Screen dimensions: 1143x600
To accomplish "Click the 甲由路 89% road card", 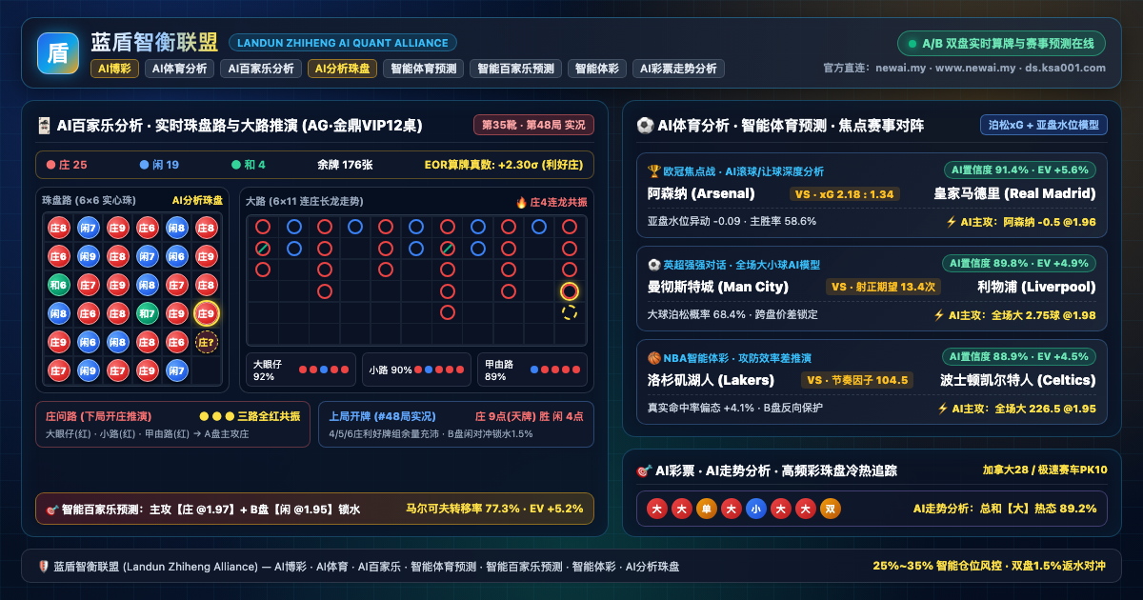I will [531, 370].
